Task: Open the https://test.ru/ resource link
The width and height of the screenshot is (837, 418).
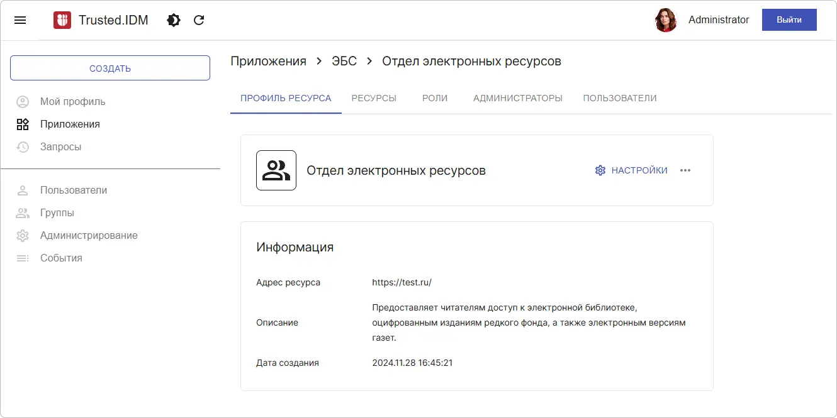Action: (402, 282)
